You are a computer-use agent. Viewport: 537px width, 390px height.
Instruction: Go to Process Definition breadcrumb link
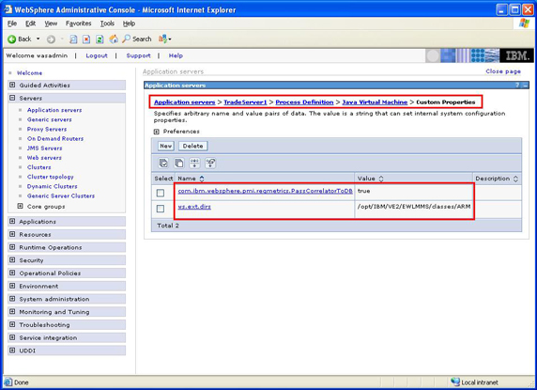pos(304,102)
